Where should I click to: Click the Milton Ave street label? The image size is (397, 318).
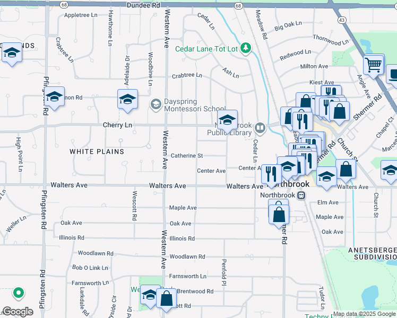tap(314, 66)
